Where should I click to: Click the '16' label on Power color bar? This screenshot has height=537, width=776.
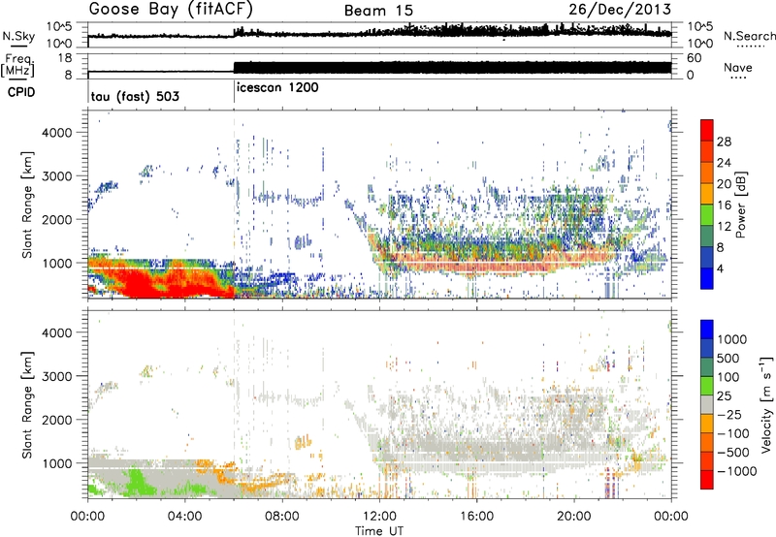pyautogui.click(x=724, y=205)
